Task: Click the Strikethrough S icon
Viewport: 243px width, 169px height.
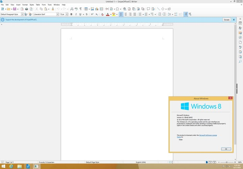Action: coord(87,14)
